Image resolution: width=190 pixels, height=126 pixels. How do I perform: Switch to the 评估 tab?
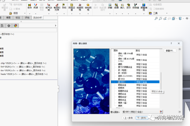pyautogui.click(x=27, y=18)
